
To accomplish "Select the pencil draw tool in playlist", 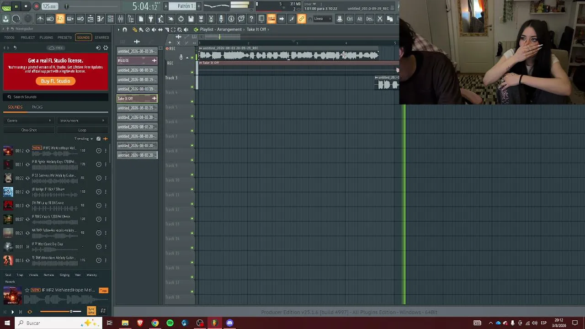I will [x=134, y=30].
